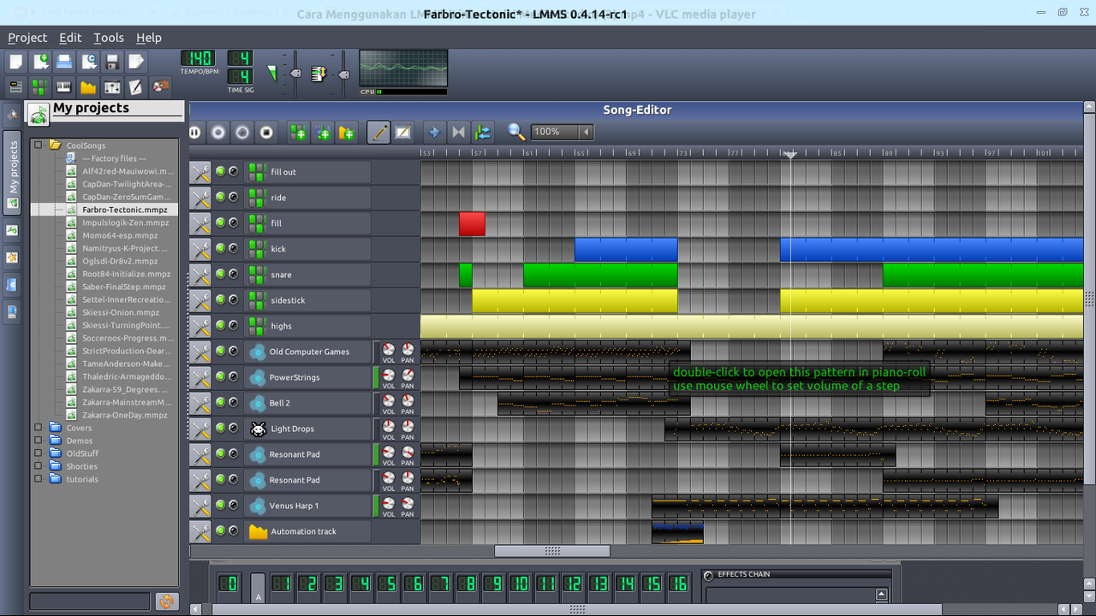This screenshot has height=616, width=1096.
Task: Select draw mode pencil tool
Action: click(x=378, y=133)
